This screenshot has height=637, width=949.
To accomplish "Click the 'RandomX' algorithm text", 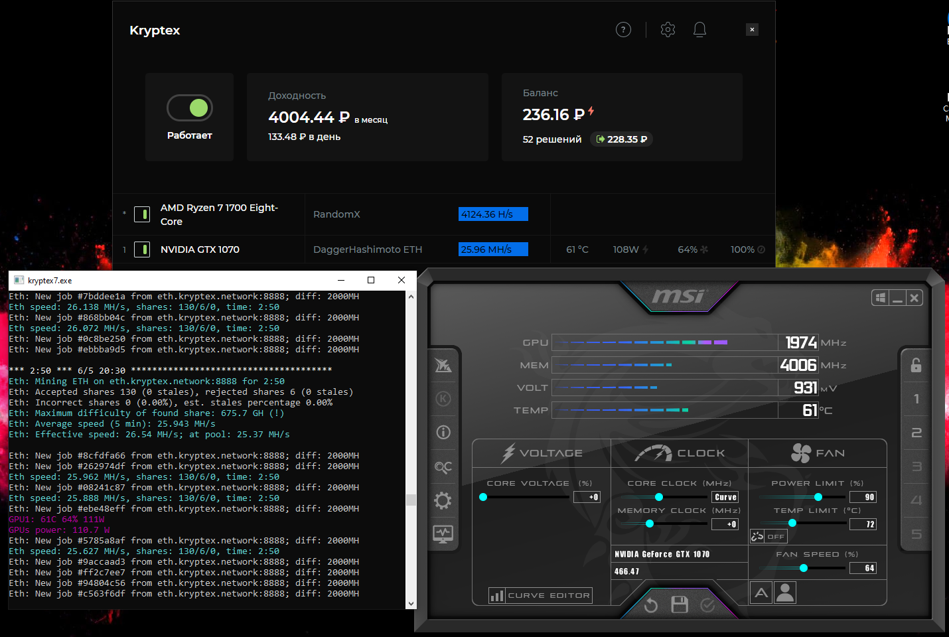I will pos(336,214).
